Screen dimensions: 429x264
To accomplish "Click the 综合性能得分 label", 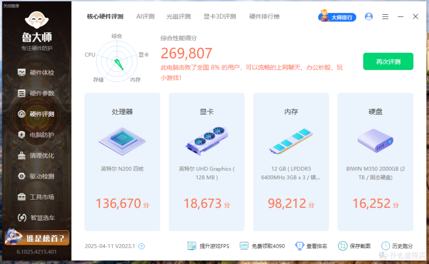I will click(178, 38).
